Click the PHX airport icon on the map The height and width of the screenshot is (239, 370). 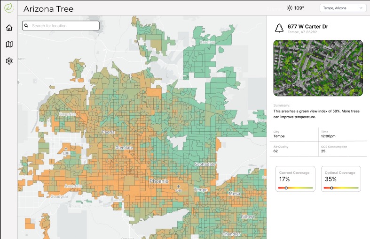[x=178, y=187]
